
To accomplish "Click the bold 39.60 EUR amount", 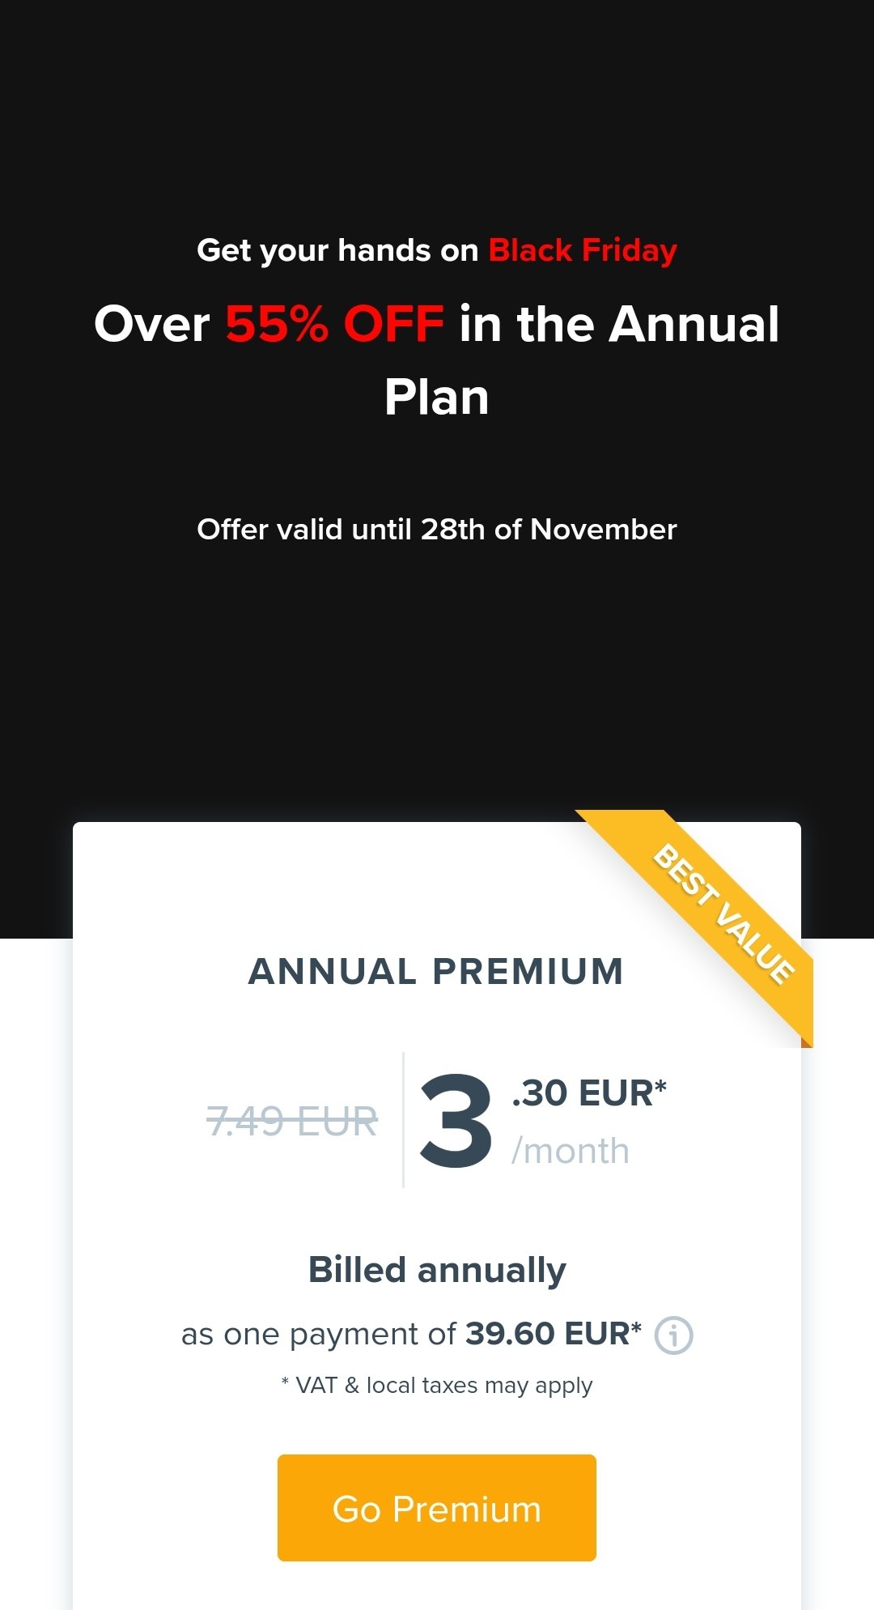I will pos(554,1334).
